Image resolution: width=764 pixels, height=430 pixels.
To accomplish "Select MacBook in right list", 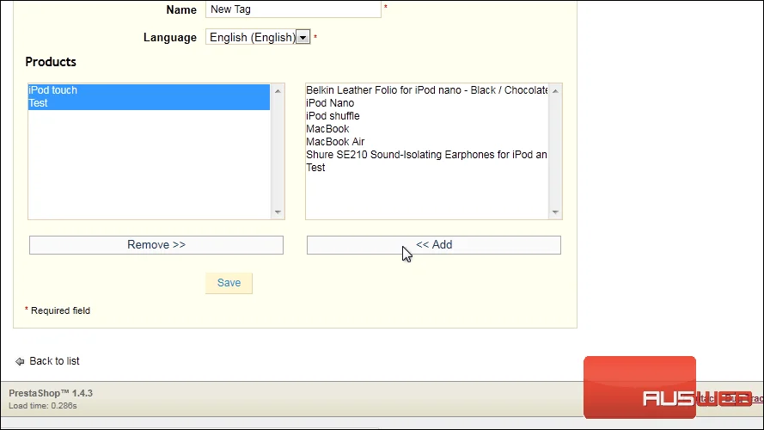I will [426, 129].
